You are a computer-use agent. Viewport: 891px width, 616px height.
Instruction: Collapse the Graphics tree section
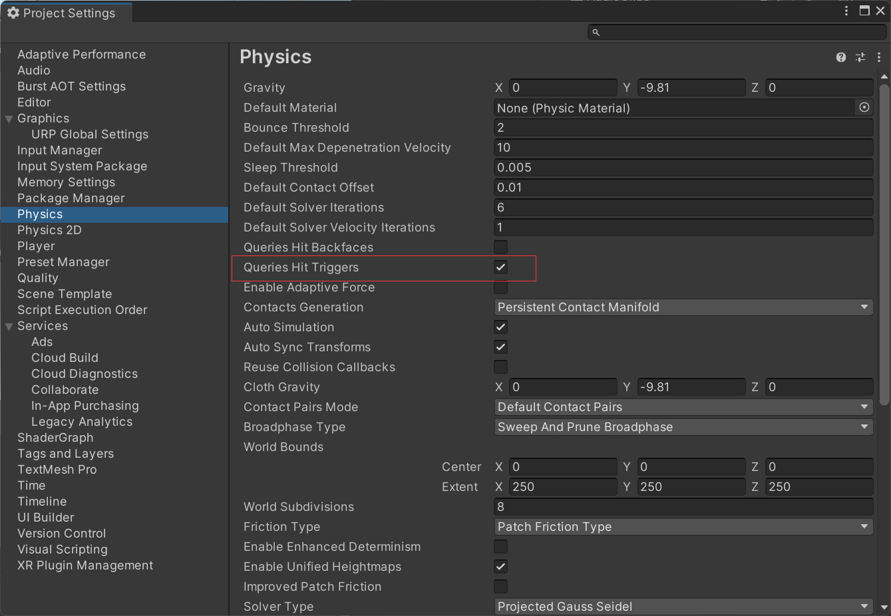coord(9,119)
